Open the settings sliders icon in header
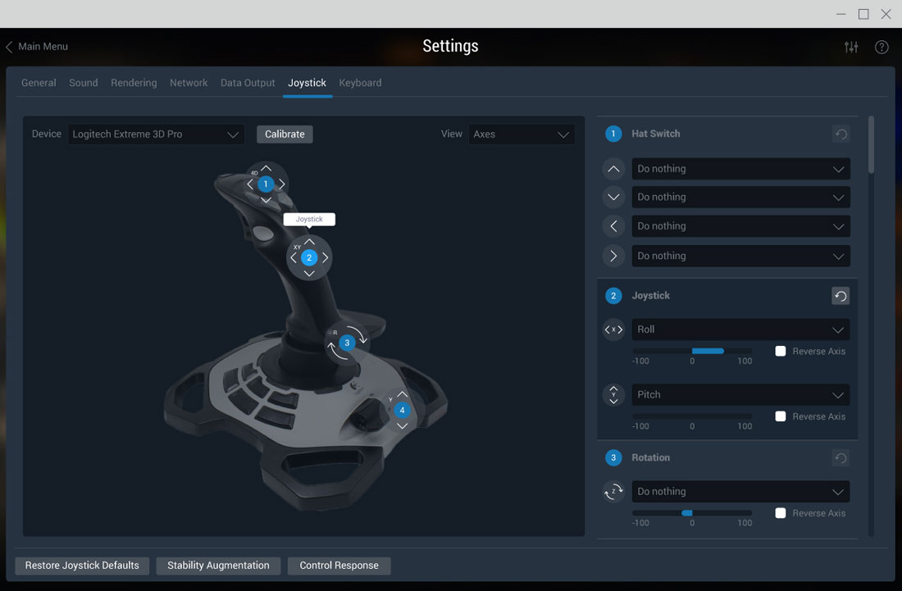 tap(851, 48)
